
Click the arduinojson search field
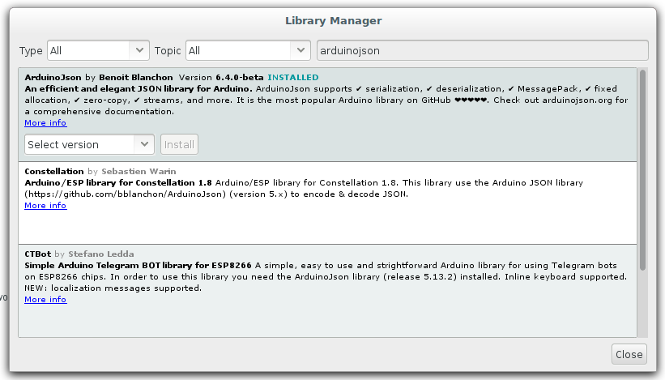coord(482,50)
